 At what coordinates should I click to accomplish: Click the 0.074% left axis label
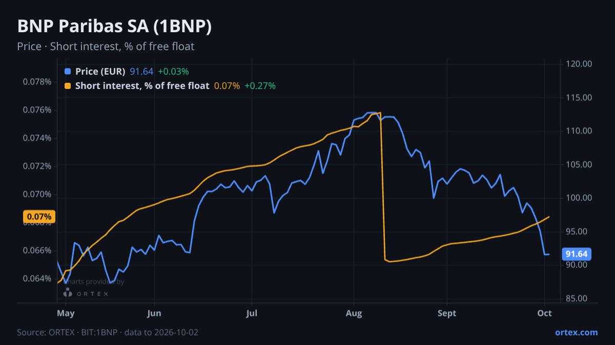[37, 138]
